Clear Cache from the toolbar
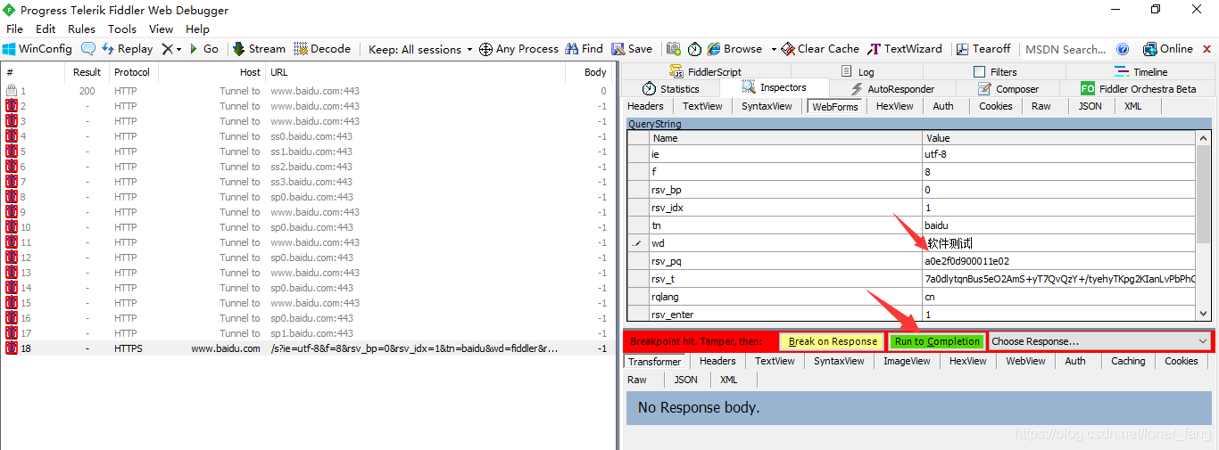Screen dimensions: 1219x450 click(820, 49)
